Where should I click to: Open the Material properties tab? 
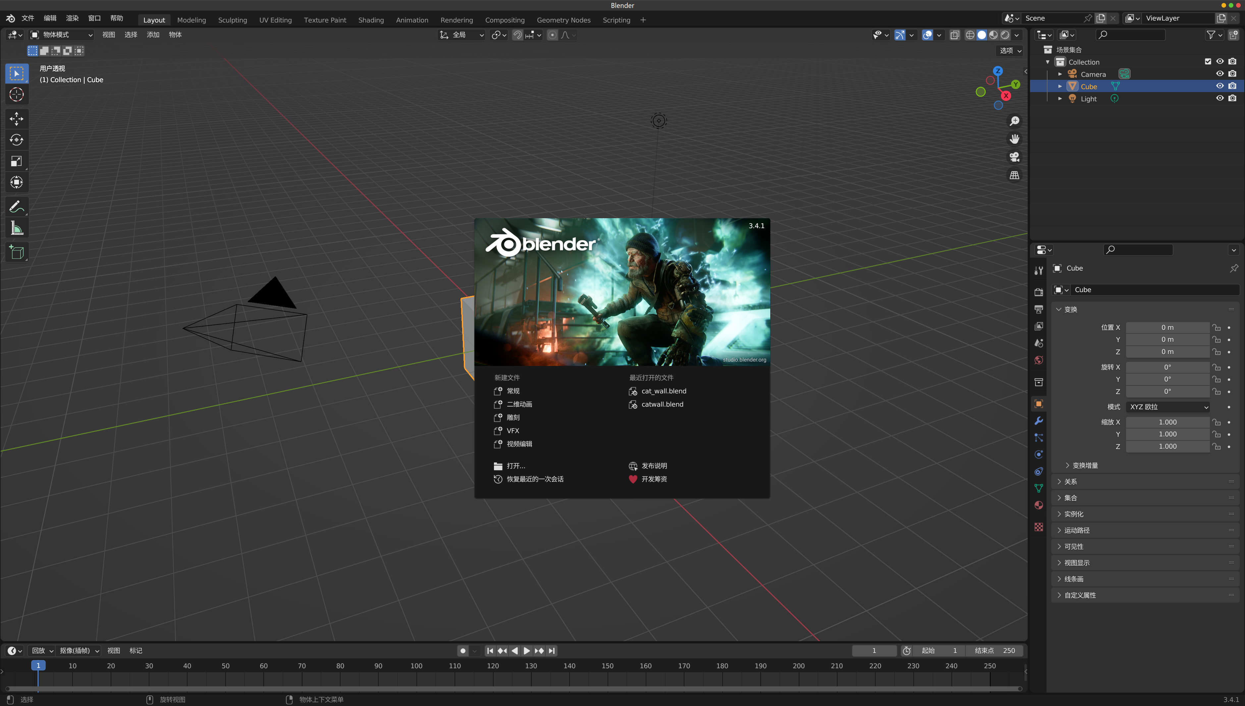(x=1038, y=505)
